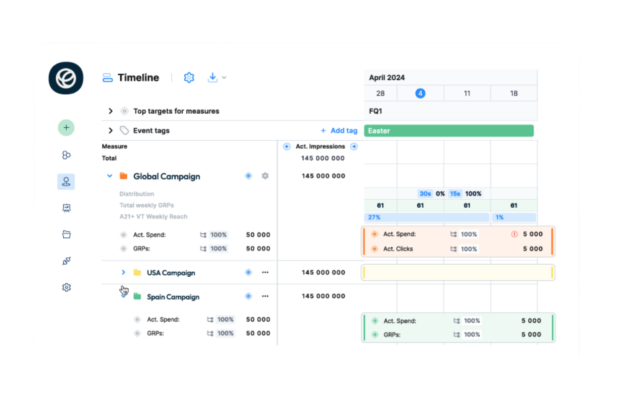Click the 27% weekly reach bar
The height and width of the screenshot is (413, 620).
[426, 217]
